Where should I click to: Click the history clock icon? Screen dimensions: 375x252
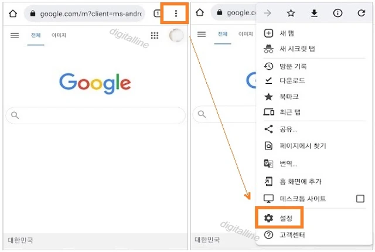click(268, 66)
